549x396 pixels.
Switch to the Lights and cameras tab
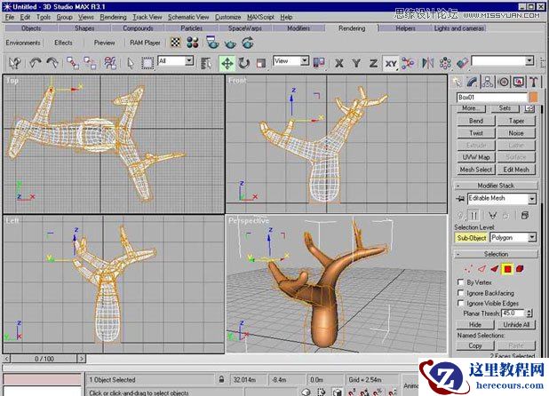click(x=459, y=28)
